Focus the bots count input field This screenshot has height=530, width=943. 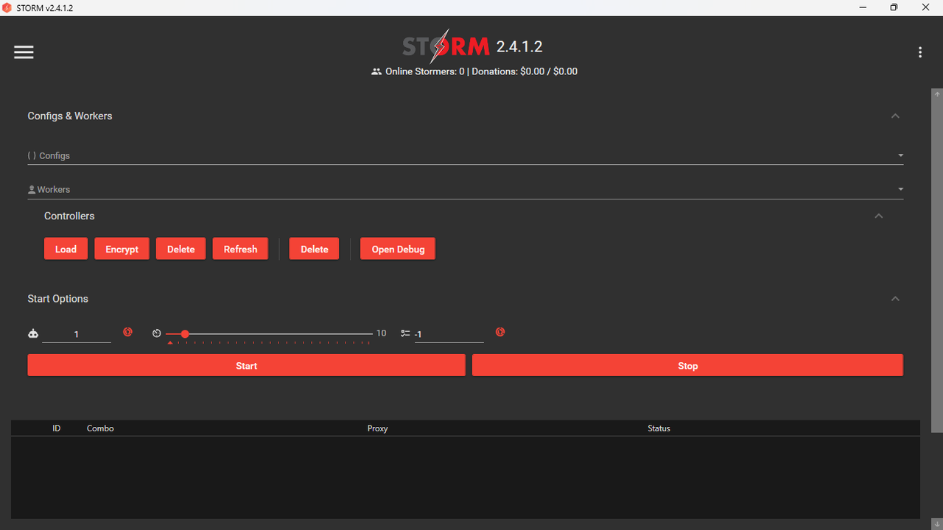pos(77,334)
